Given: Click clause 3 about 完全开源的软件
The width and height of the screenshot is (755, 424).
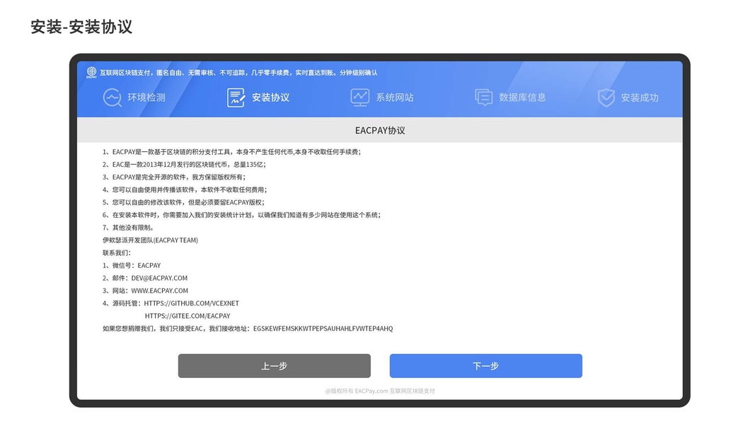Looking at the screenshot, I should 174,177.
